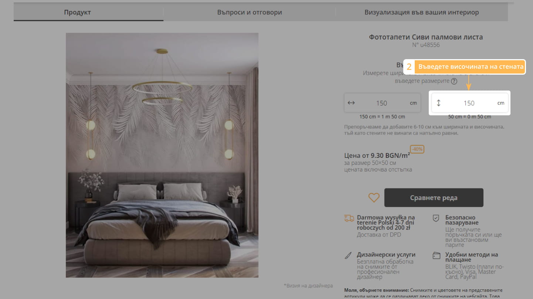Click the delivery truck icon
The width and height of the screenshot is (533, 299).
349,218
